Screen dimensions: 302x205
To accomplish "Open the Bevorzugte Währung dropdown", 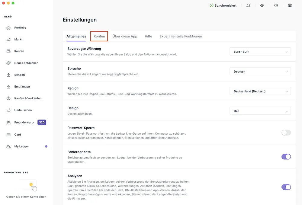I will [x=260, y=52].
